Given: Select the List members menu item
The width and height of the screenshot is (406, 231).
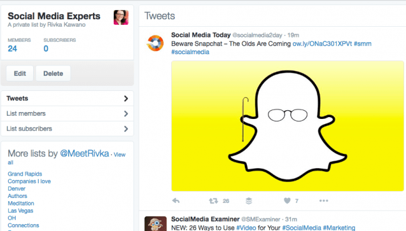Looking at the screenshot, I should tap(67, 113).
